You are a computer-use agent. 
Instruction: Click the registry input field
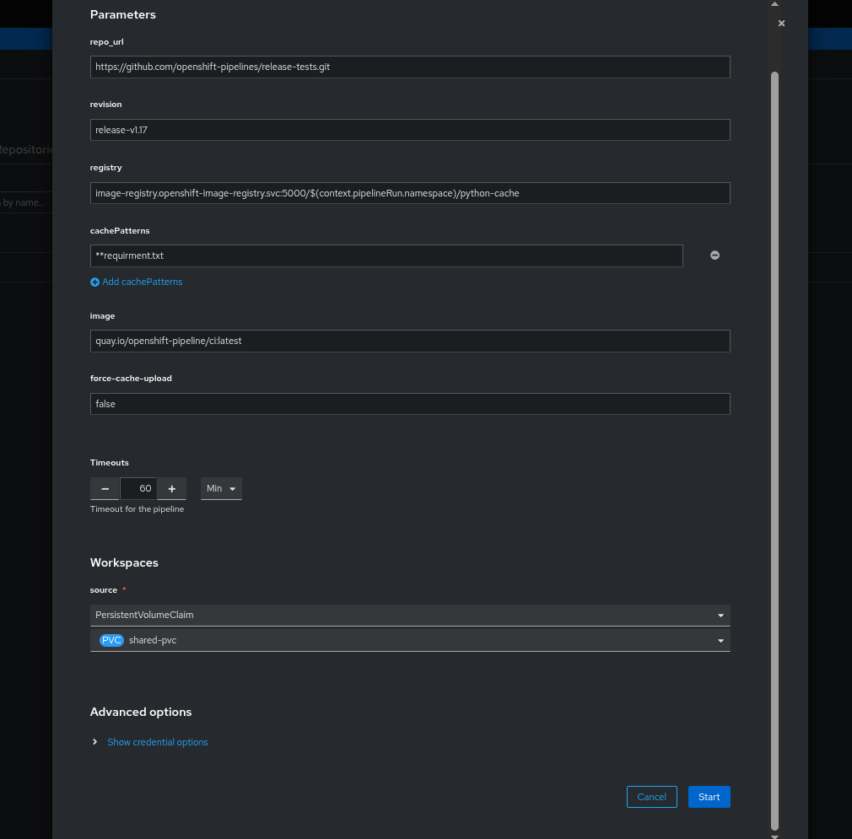point(410,193)
